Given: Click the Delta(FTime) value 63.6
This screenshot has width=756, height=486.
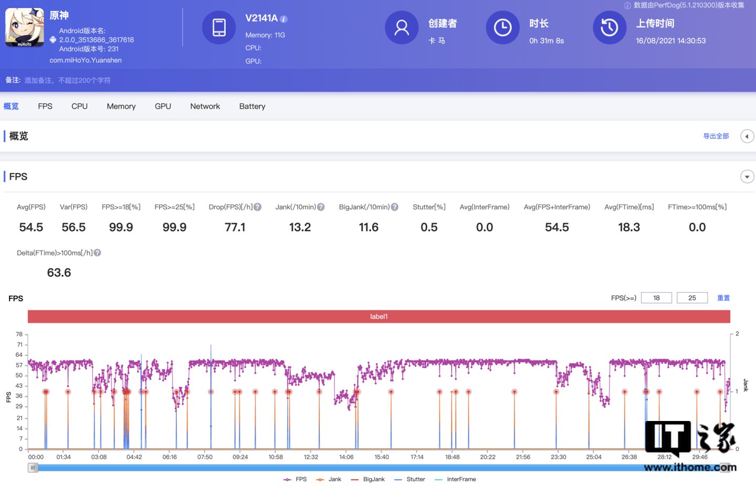Looking at the screenshot, I should click(59, 273).
